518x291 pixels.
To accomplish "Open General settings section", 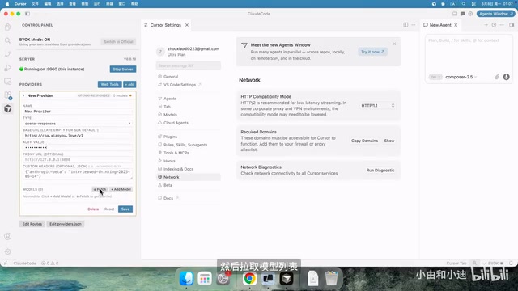I will 171,77.
